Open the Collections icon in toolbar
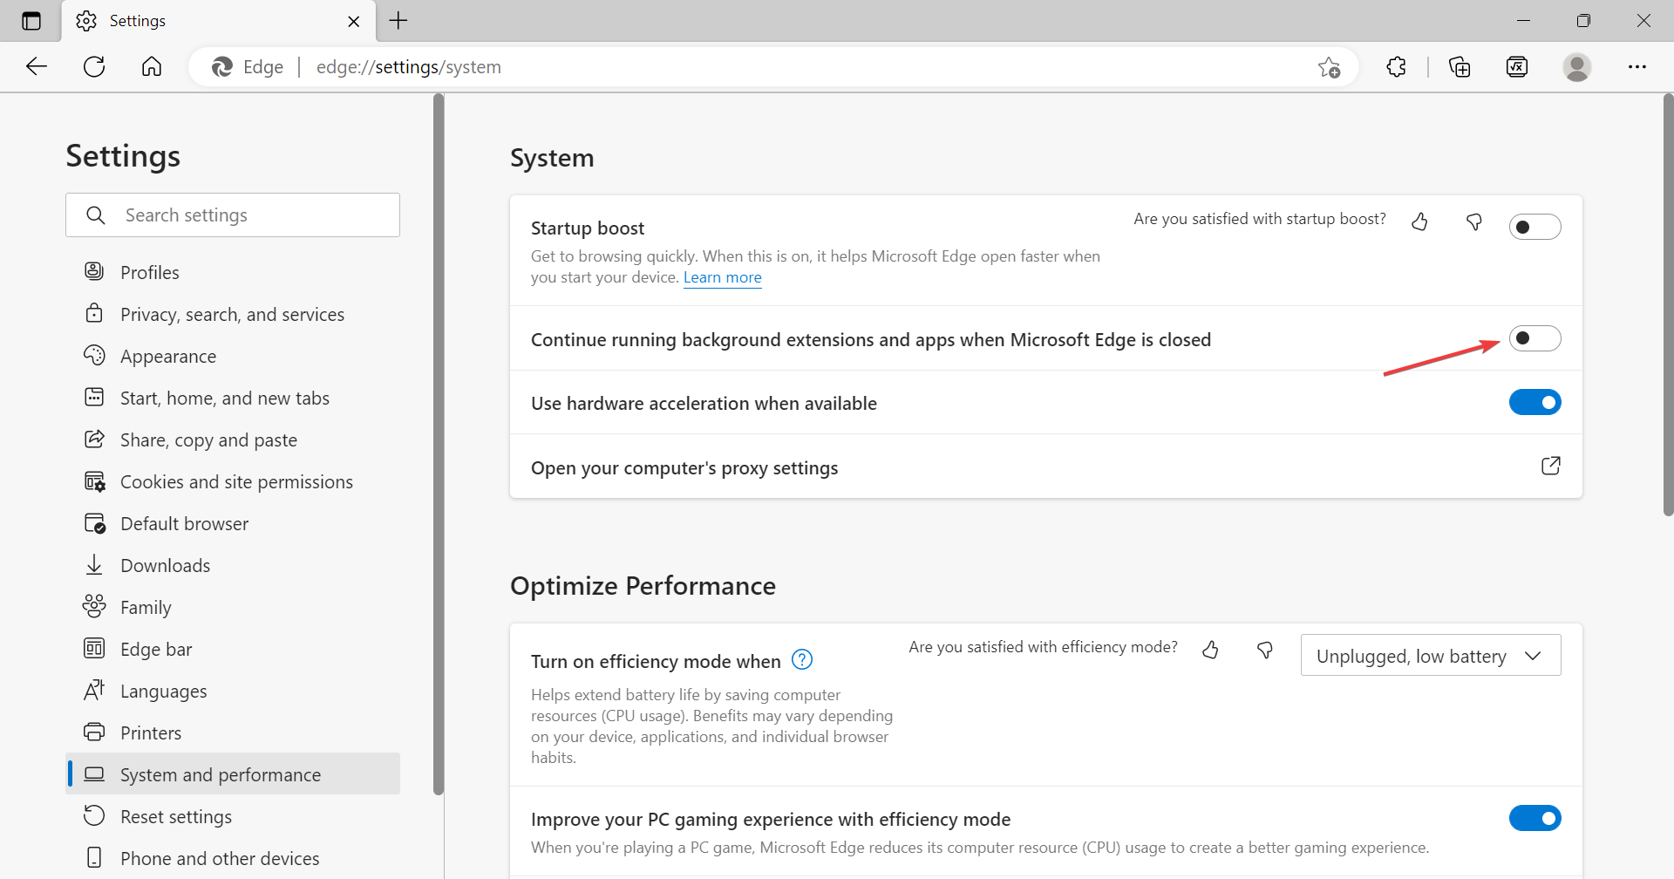This screenshot has height=879, width=1674. point(1460,66)
